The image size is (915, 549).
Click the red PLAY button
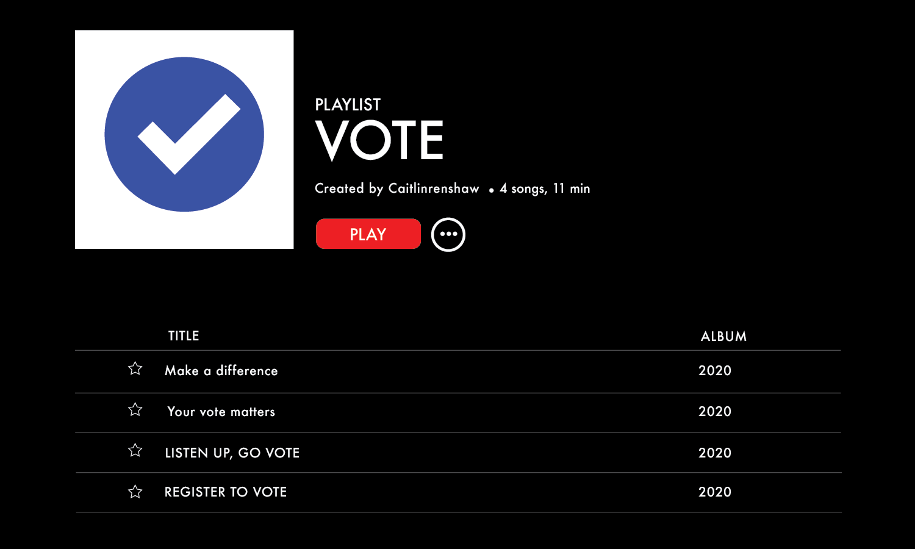tap(368, 234)
